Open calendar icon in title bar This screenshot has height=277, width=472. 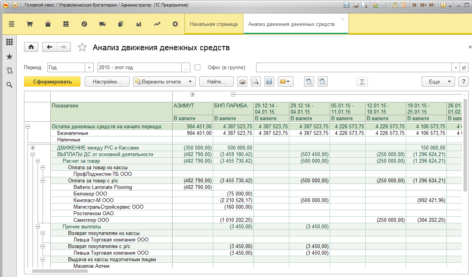pos(404,5)
